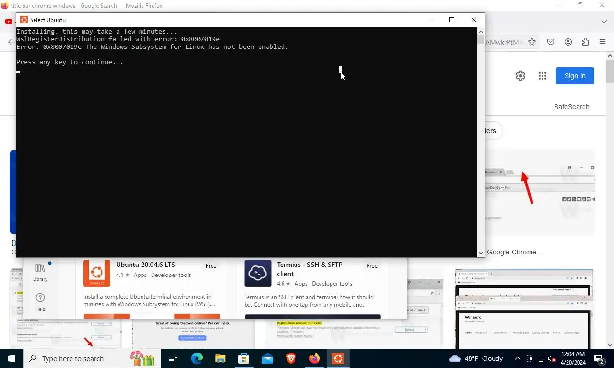This screenshot has width=614, height=368.
Task: Open the 'Tired of being tracked online' image result
Action: (192, 333)
